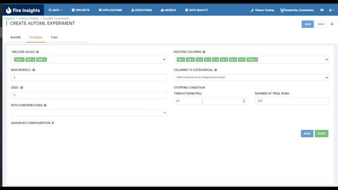The height and width of the screenshot is (190, 338).
Task: Remove the Ba feature column tag
Action: point(235,60)
